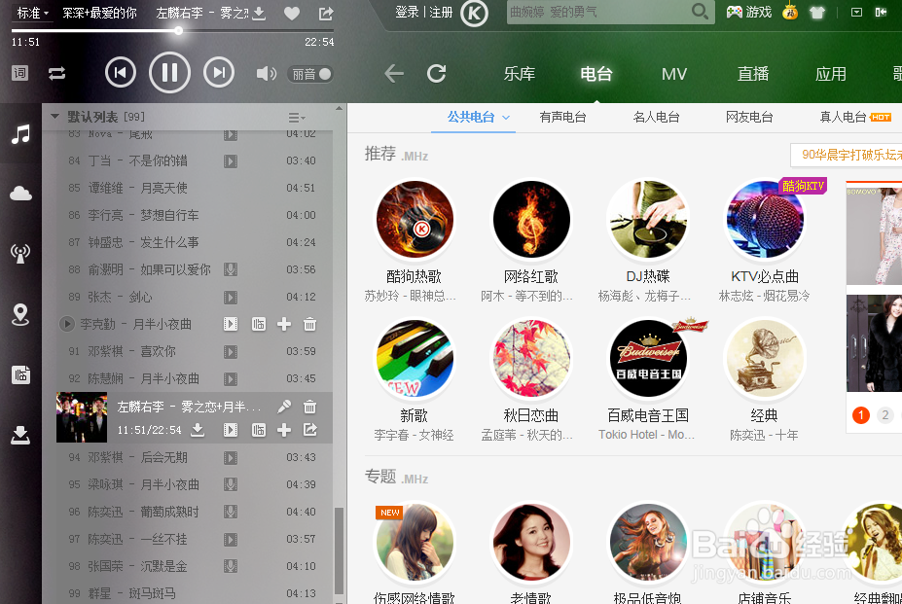
Task: Click the 注册 register link
Action: click(441, 12)
